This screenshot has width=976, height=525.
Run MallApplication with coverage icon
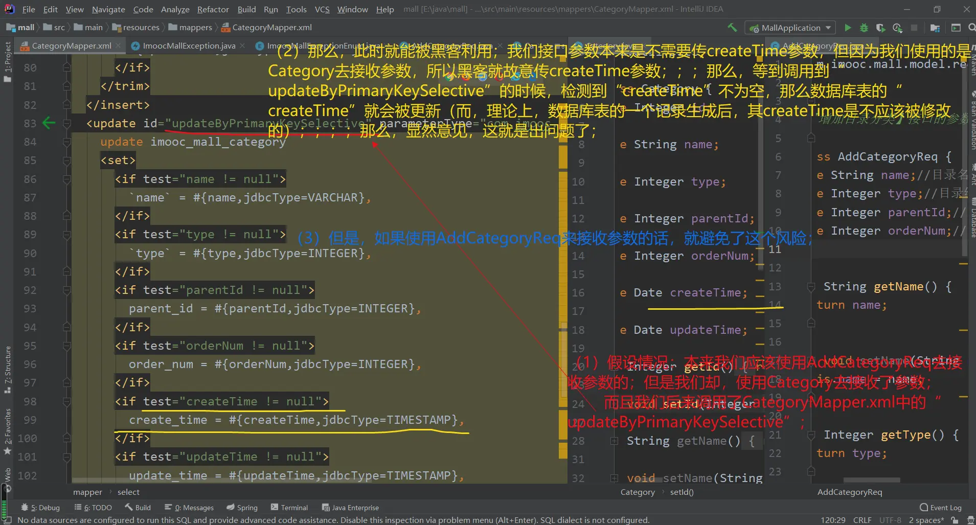pyautogui.click(x=880, y=28)
